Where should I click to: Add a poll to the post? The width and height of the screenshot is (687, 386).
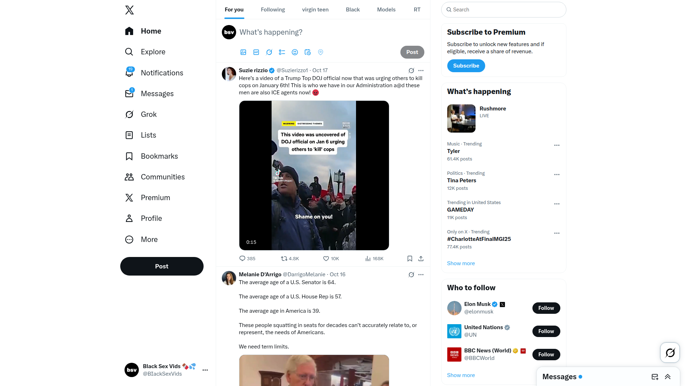point(282,52)
